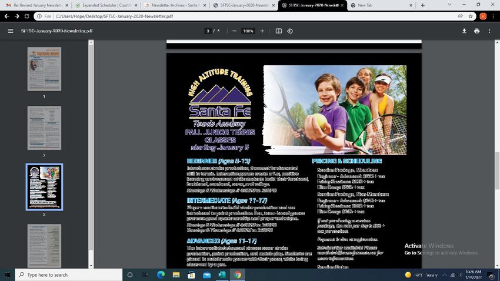The height and width of the screenshot is (281, 500).
Task: Open Chrome three-dot menu
Action: (x=494, y=16)
